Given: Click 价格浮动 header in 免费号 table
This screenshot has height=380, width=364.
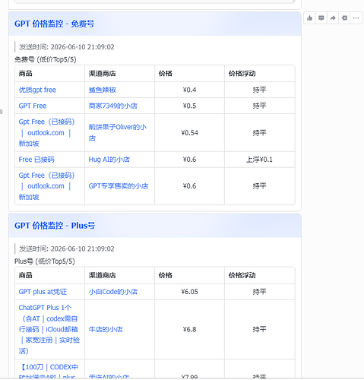Looking at the screenshot, I should pyautogui.click(x=242, y=74).
